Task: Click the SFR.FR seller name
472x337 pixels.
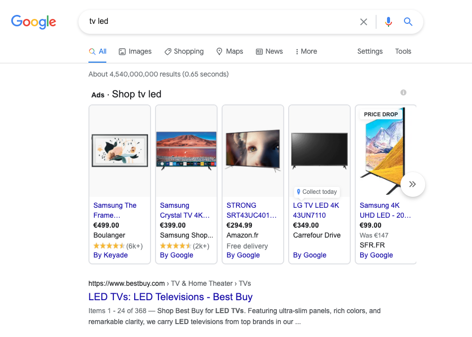Action: [x=372, y=245]
